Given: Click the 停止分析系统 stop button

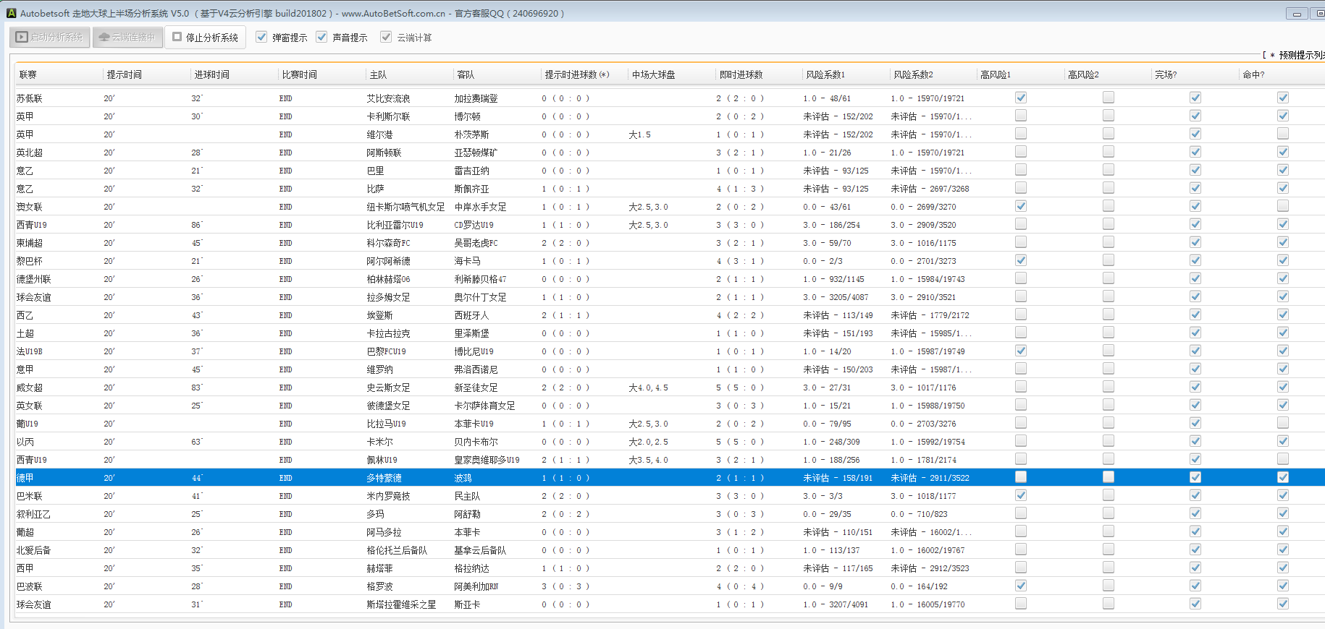Looking at the screenshot, I should click(x=205, y=37).
